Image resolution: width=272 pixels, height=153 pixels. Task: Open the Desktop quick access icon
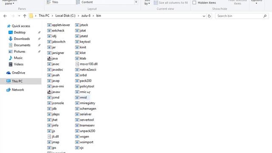pos(11,32)
